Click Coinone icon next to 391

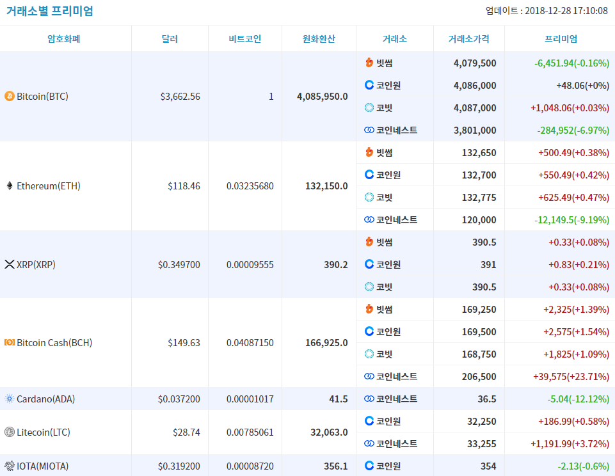369,264
